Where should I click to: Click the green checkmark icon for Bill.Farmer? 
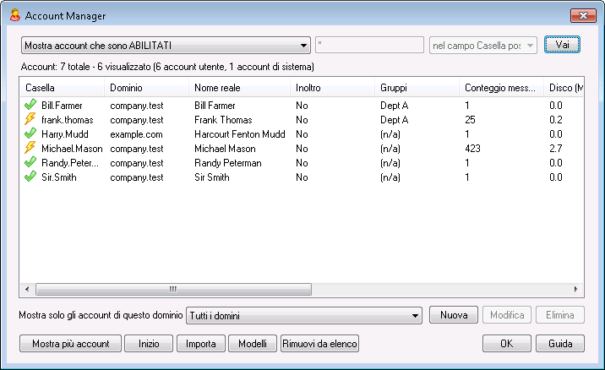pyautogui.click(x=30, y=105)
